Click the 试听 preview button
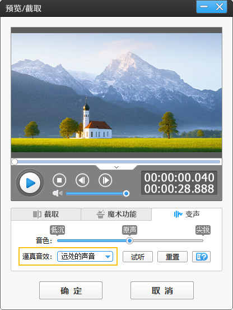Viewport: 233px width, 310px height. (138, 257)
